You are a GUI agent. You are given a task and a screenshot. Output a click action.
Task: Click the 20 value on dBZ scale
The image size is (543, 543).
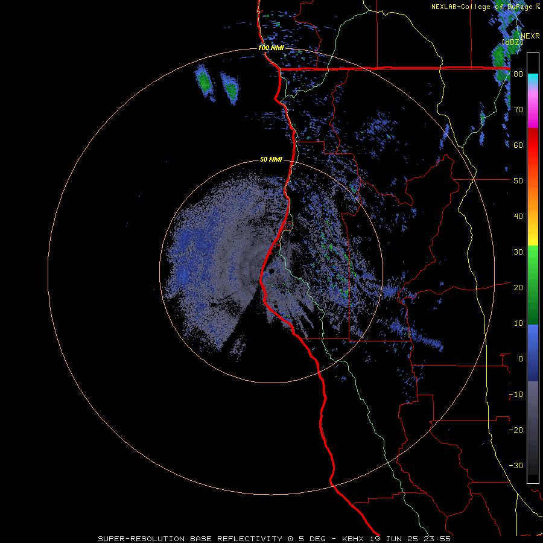[518, 288]
